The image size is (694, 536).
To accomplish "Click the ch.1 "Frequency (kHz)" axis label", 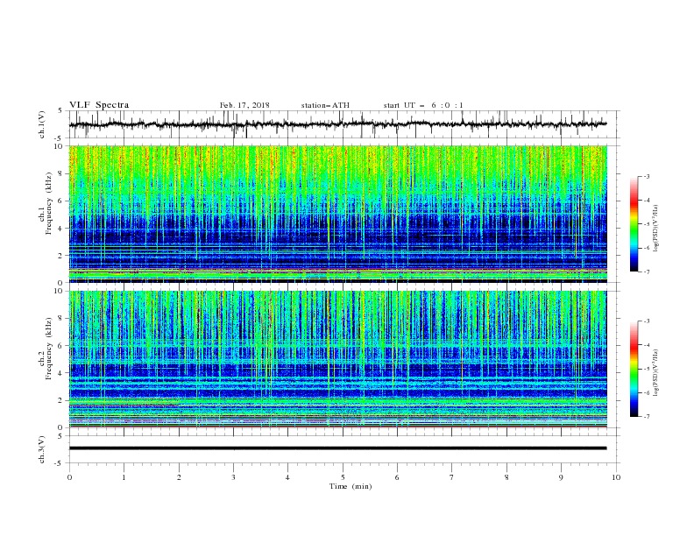I will click(48, 204).
